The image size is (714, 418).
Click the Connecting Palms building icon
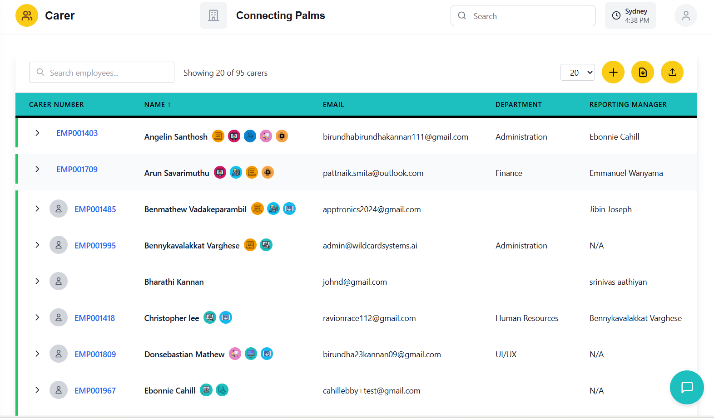point(213,16)
